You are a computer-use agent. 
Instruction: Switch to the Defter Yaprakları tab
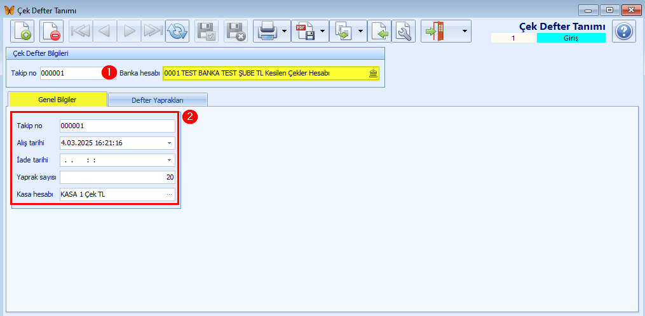[x=158, y=100]
